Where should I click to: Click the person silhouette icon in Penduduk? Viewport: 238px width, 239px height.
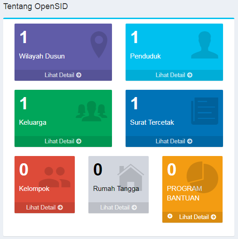click(204, 45)
